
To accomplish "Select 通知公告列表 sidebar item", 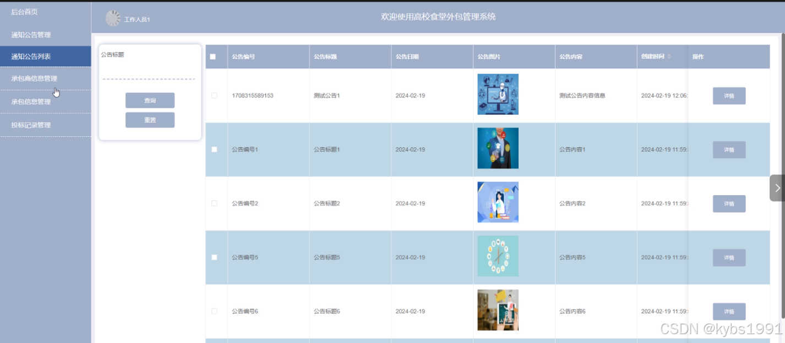I will point(46,56).
